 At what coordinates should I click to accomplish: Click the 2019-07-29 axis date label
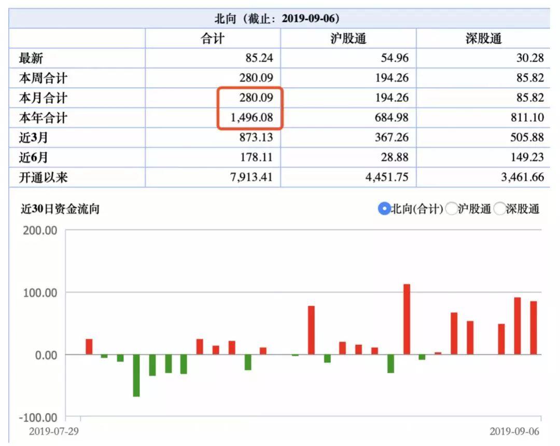[x=53, y=431]
